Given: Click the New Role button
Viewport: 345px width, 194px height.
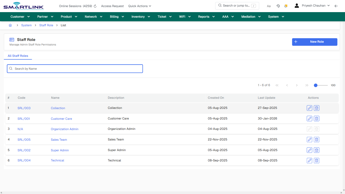Looking at the screenshot, I should (x=314, y=42).
